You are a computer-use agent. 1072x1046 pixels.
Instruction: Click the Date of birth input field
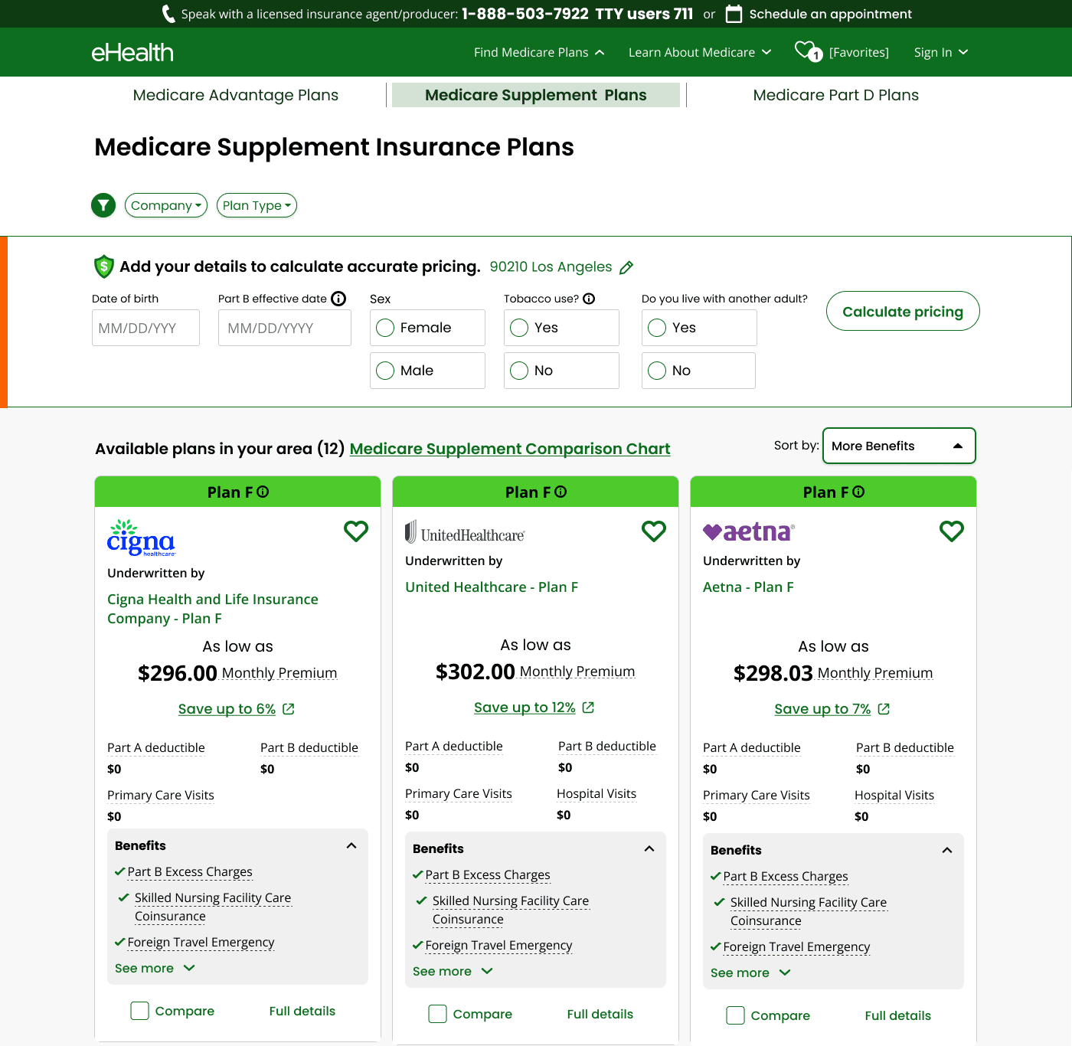(x=145, y=328)
